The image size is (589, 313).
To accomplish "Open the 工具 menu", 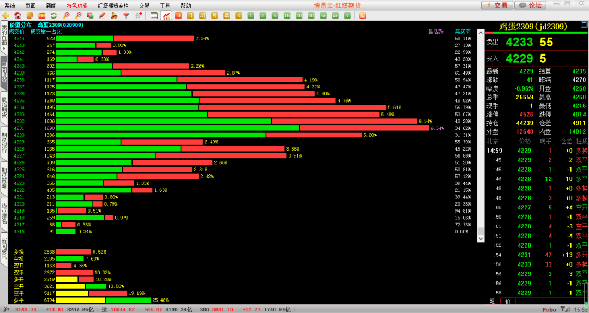I will point(165,5).
